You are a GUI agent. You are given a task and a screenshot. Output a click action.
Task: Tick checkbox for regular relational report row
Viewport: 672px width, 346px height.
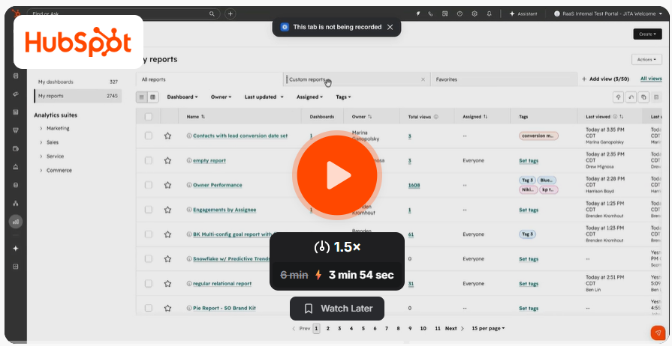tap(148, 283)
